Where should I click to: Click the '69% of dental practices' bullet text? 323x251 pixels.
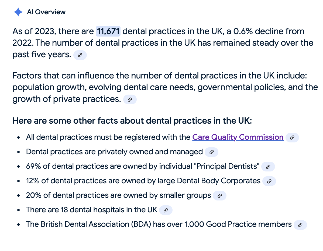(143, 166)
